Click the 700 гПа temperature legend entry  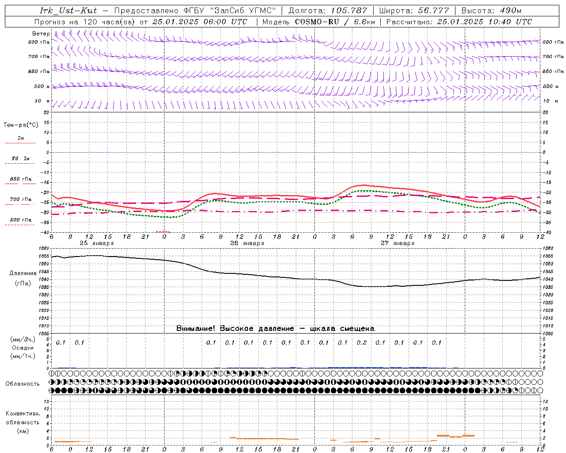click(x=21, y=200)
